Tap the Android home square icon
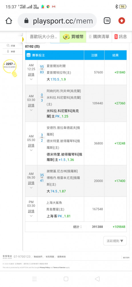The height and width of the screenshot is (287, 132). tap(66, 279)
